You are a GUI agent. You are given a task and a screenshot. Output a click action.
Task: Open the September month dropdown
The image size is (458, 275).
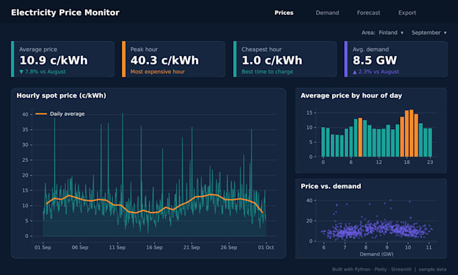coord(429,33)
